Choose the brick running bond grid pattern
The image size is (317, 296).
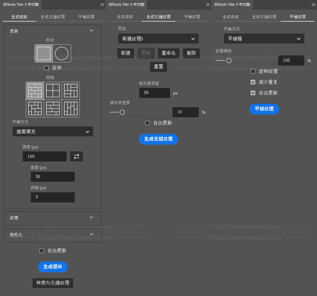[35, 91]
